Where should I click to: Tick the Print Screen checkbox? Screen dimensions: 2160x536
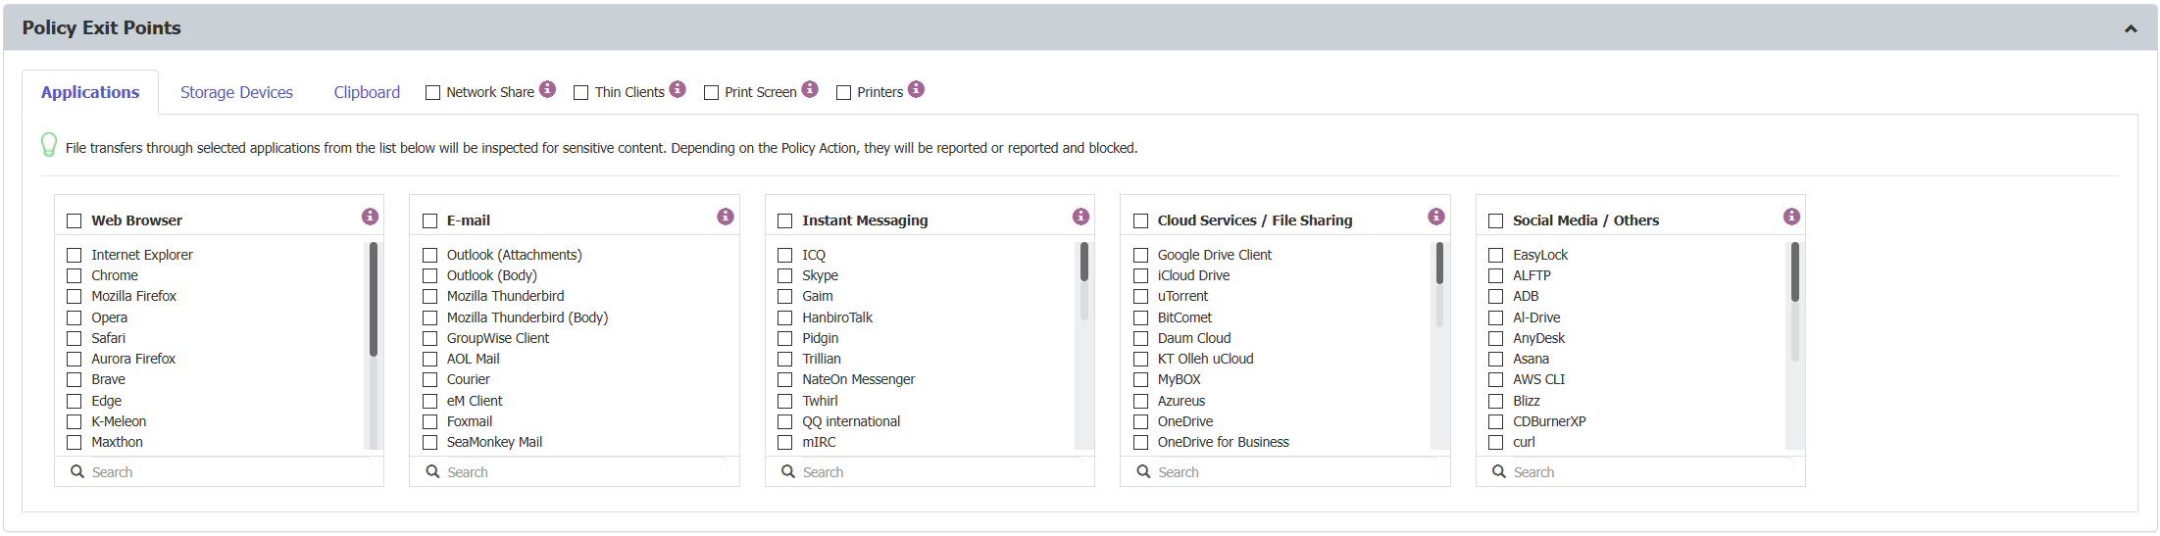[x=711, y=92]
